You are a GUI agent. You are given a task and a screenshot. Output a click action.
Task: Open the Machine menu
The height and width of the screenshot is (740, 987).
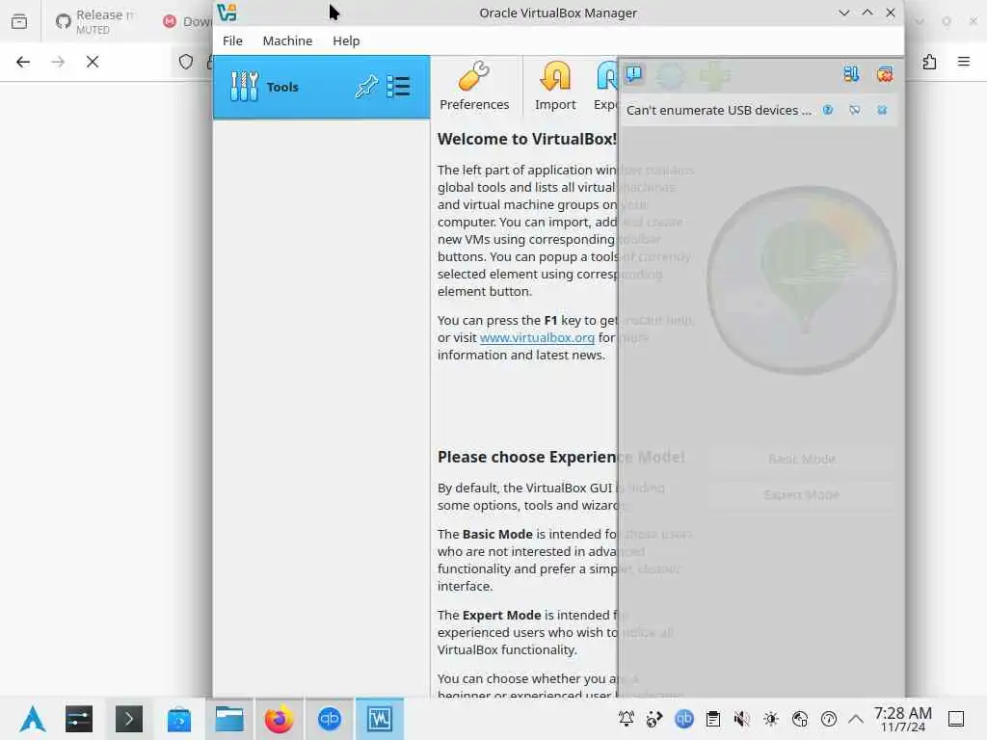coord(287,40)
